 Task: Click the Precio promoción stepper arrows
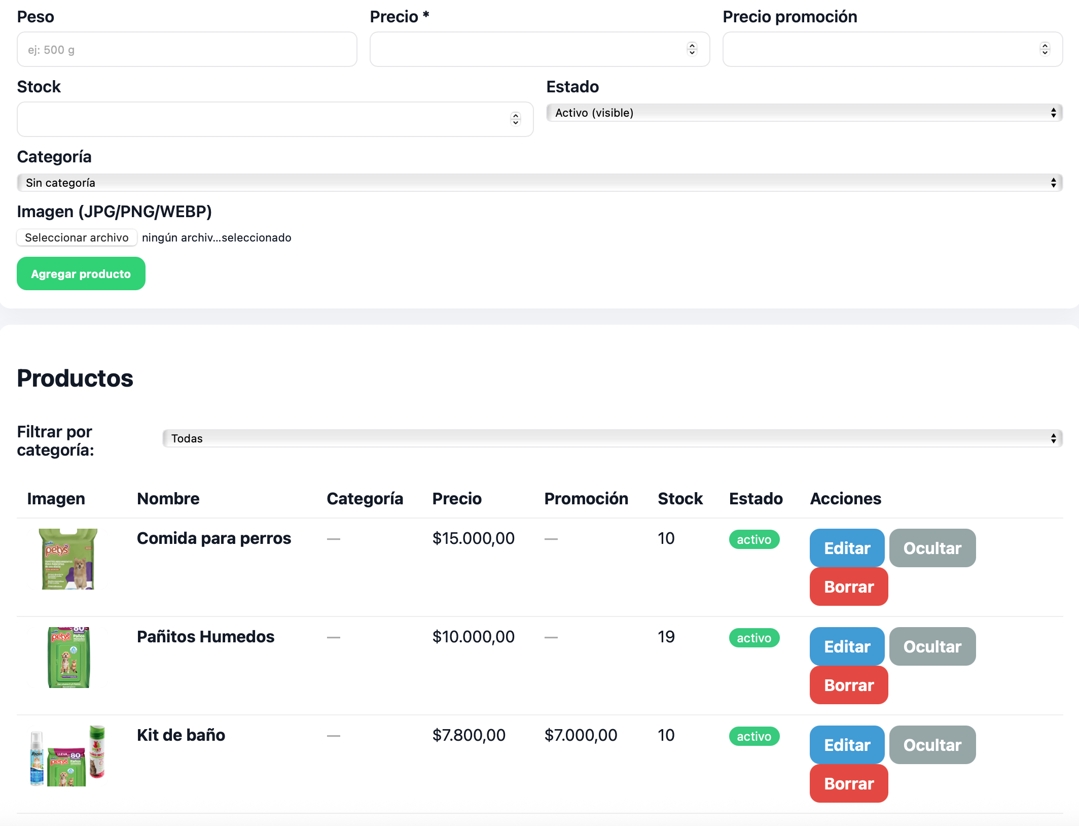(x=1045, y=49)
